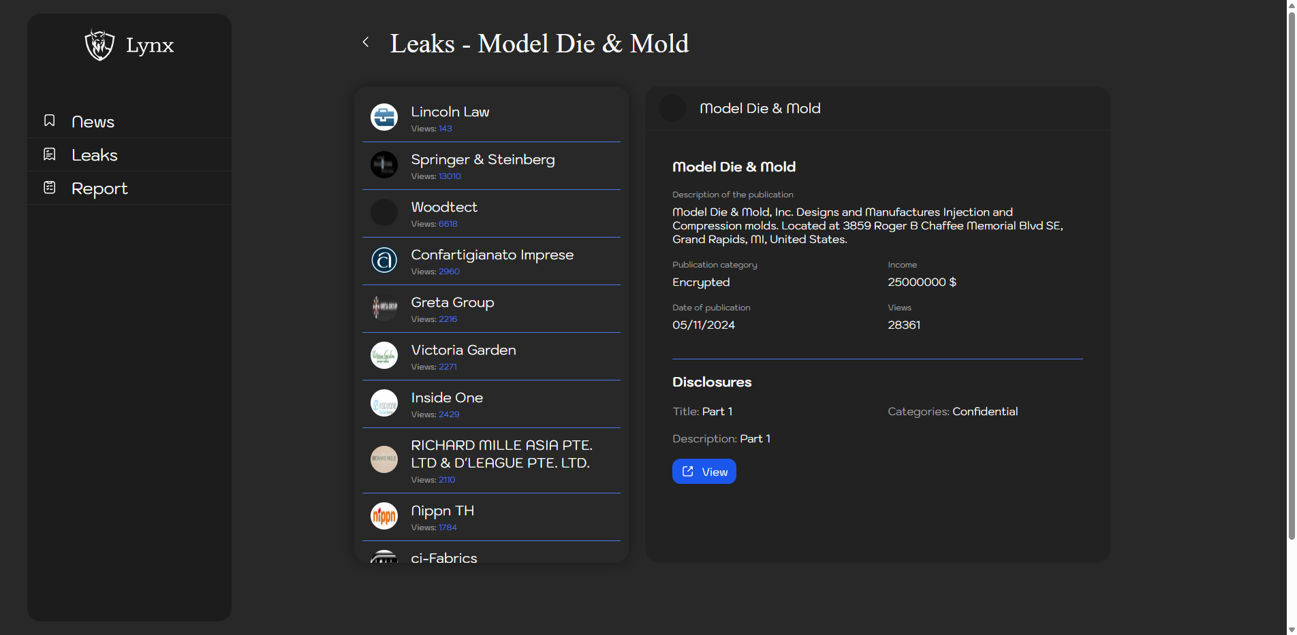Click the scrollbar down arrow
The image size is (1297, 635).
[1291, 630]
